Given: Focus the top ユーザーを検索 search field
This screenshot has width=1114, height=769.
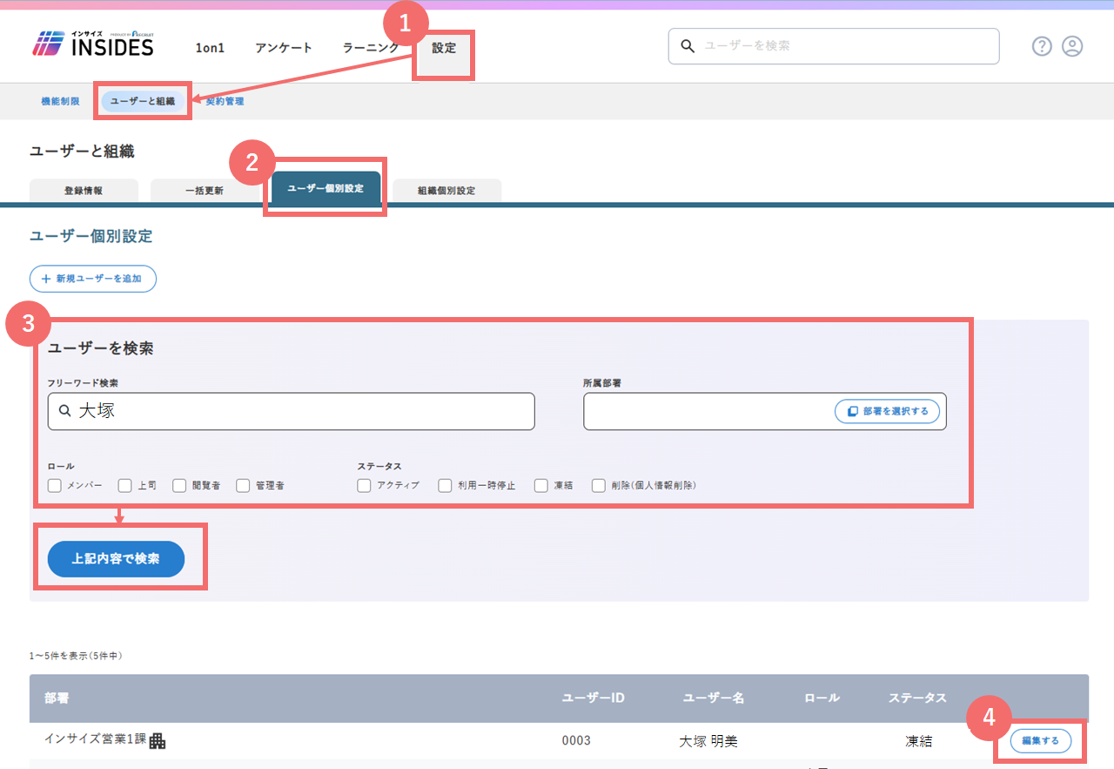Looking at the screenshot, I should tap(834, 46).
